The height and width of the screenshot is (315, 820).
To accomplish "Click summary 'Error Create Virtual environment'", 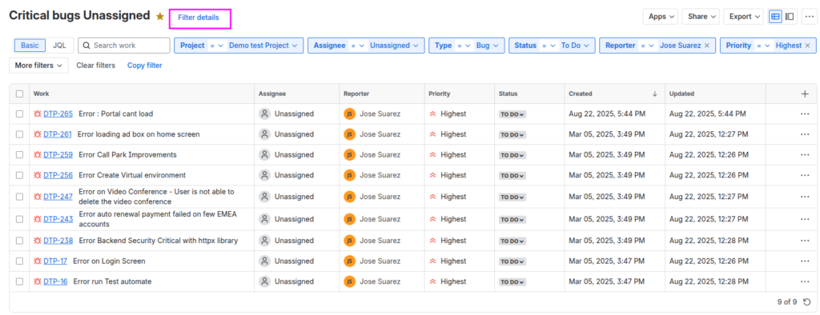I will pyautogui.click(x=132, y=175).
